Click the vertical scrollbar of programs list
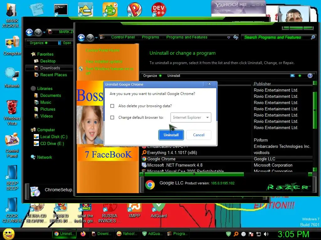 (315, 110)
